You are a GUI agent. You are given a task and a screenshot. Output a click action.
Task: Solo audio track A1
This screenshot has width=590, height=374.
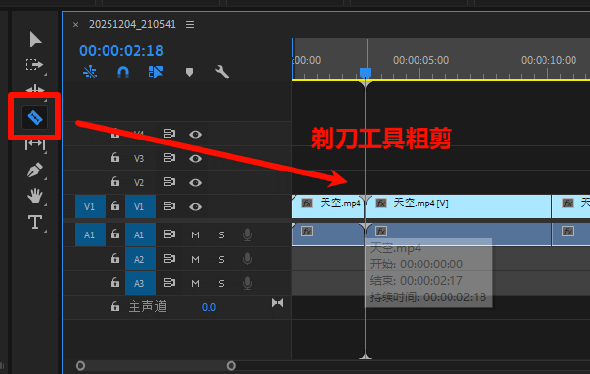tap(221, 235)
